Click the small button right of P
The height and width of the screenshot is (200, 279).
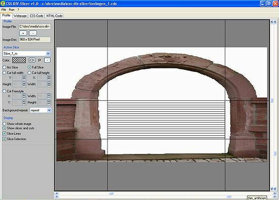point(47,60)
